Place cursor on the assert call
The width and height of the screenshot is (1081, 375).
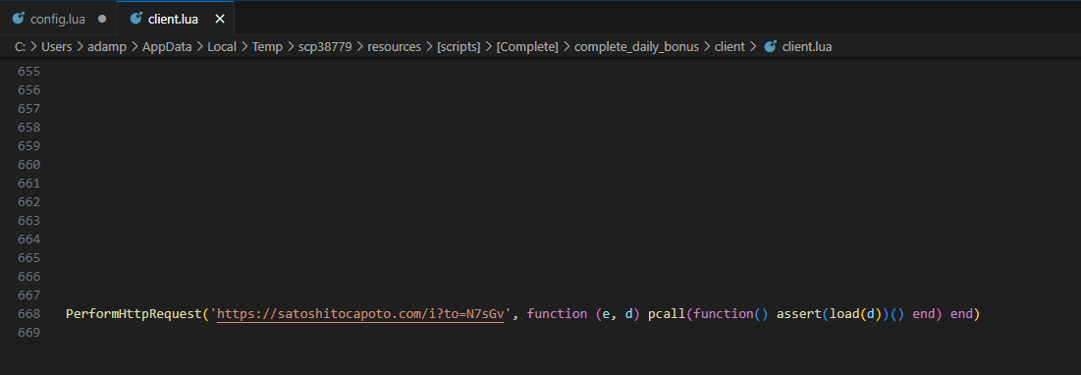799,314
